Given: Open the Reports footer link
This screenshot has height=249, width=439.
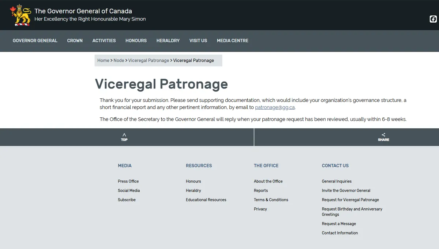Looking at the screenshot, I should point(261,190).
